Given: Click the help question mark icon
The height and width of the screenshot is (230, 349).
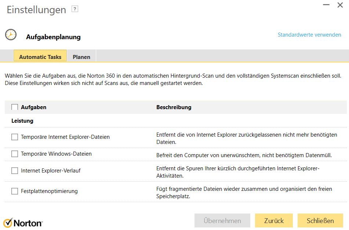Looking at the screenshot, I should click(x=75, y=10).
